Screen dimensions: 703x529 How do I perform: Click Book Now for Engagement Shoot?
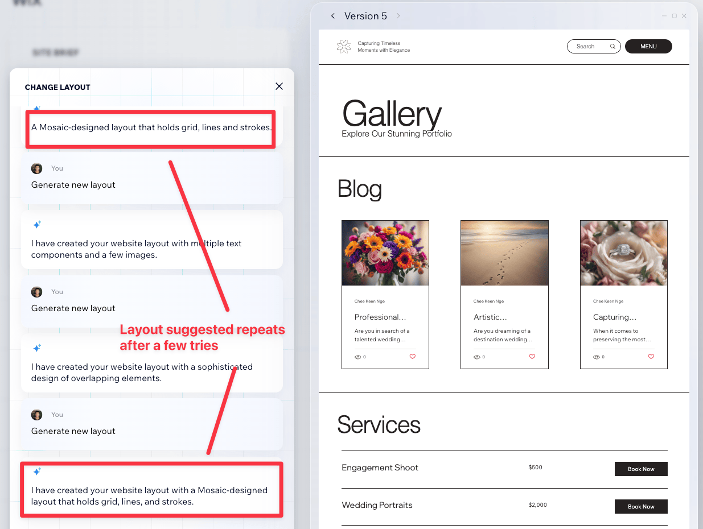641,469
